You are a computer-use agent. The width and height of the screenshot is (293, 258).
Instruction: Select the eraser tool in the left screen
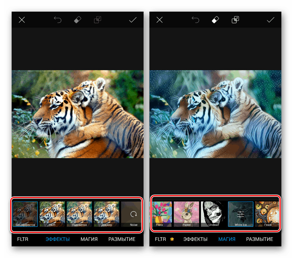click(x=77, y=20)
